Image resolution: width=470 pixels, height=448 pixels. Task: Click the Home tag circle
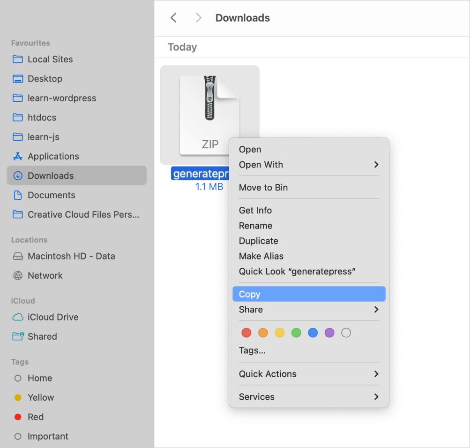coord(18,378)
